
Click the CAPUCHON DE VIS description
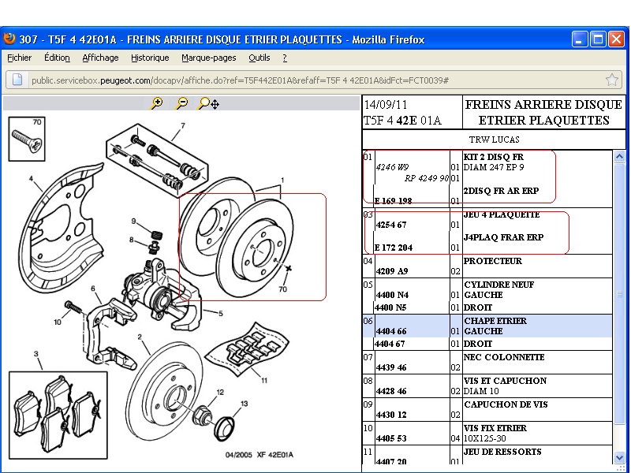506,404
